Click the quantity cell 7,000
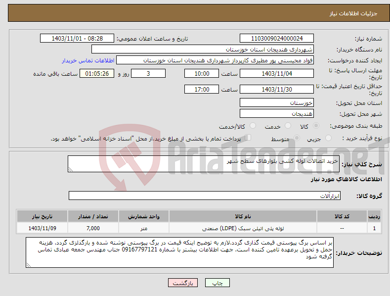390x296 pixels. click(x=93, y=228)
